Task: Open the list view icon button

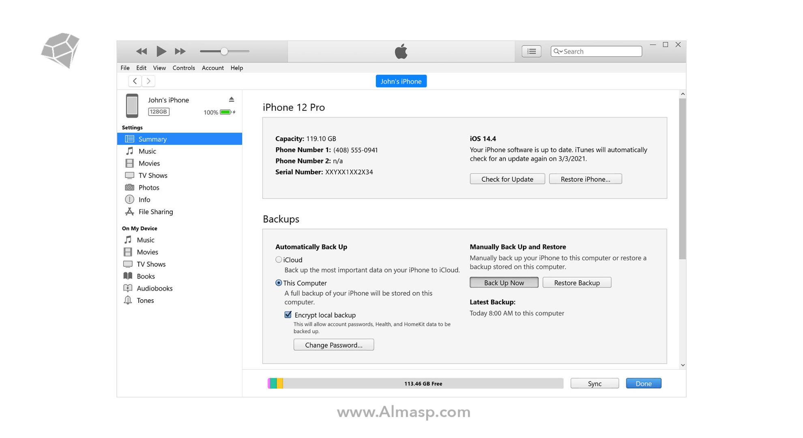Action: click(x=531, y=51)
